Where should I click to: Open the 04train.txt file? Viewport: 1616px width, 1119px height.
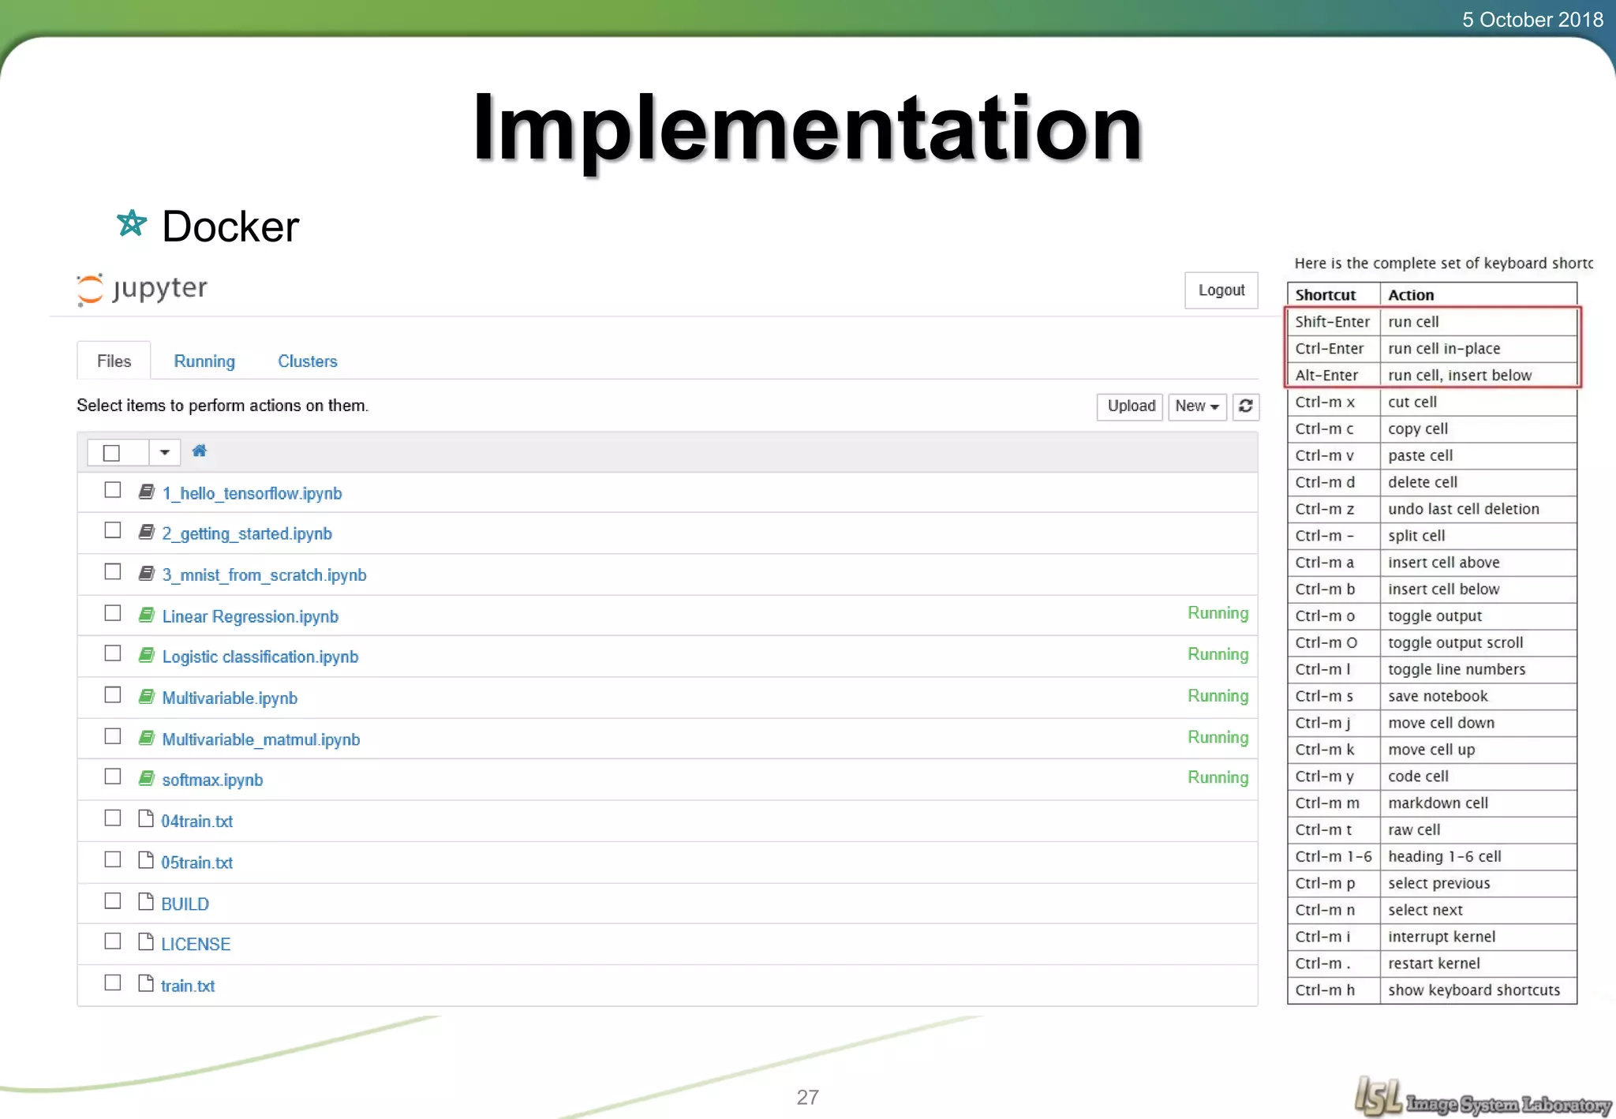(197, 821)
